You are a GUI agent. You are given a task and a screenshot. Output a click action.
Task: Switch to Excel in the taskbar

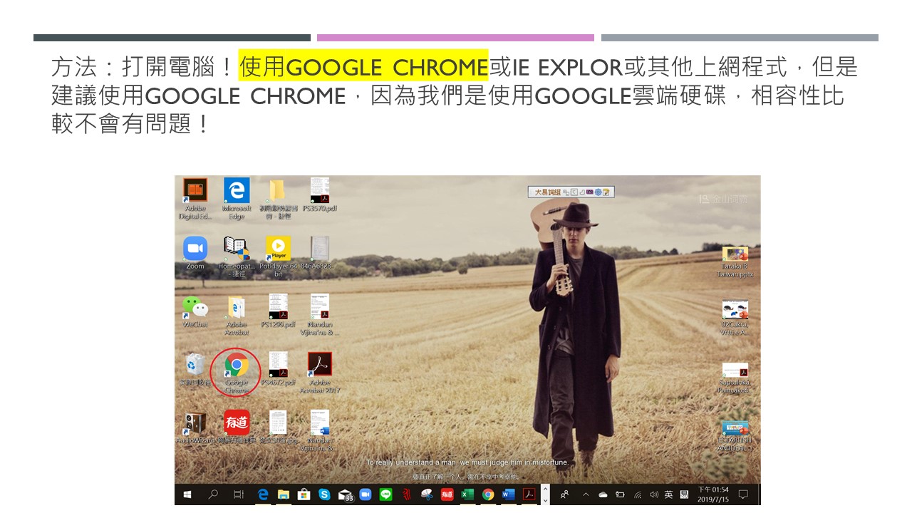click(x=467, y=494)
